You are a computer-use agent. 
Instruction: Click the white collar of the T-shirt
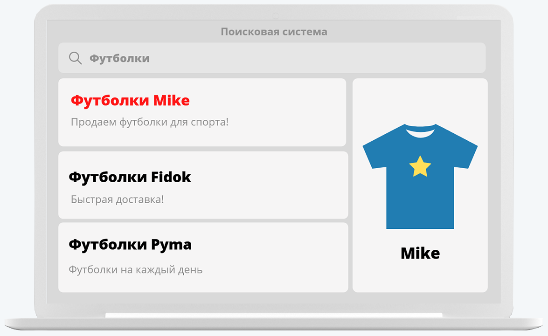(420, 131)
